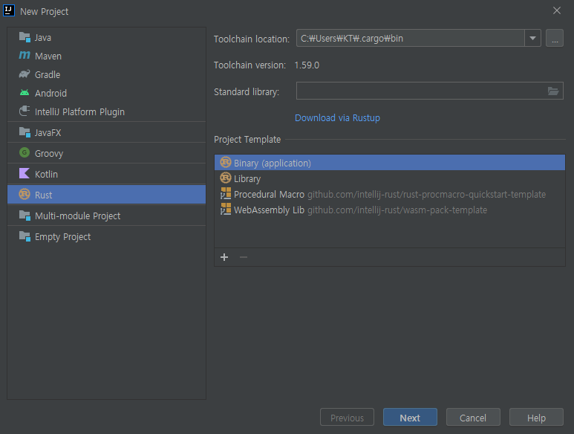
Task: Click the Groovy green circle icon
Action: click(x=25, y=152)
